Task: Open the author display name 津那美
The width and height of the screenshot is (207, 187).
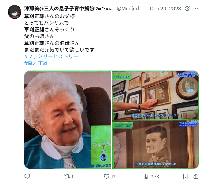Action: pyautogui.click(x=69, y=9)
